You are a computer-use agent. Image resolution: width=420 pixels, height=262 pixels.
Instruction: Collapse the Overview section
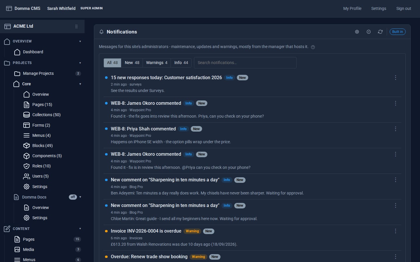[80, 41]
